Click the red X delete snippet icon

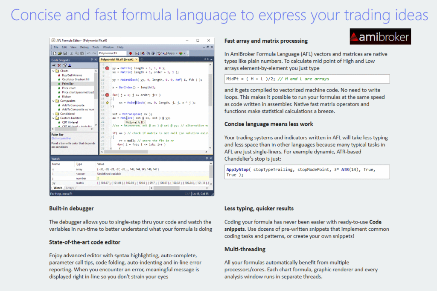[59, 65]
